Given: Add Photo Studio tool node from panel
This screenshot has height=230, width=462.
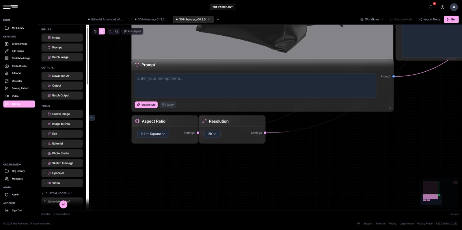Looking at the screenshot, I should 62,153.
